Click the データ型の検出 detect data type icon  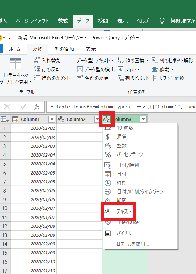click(x=80, y=69)
